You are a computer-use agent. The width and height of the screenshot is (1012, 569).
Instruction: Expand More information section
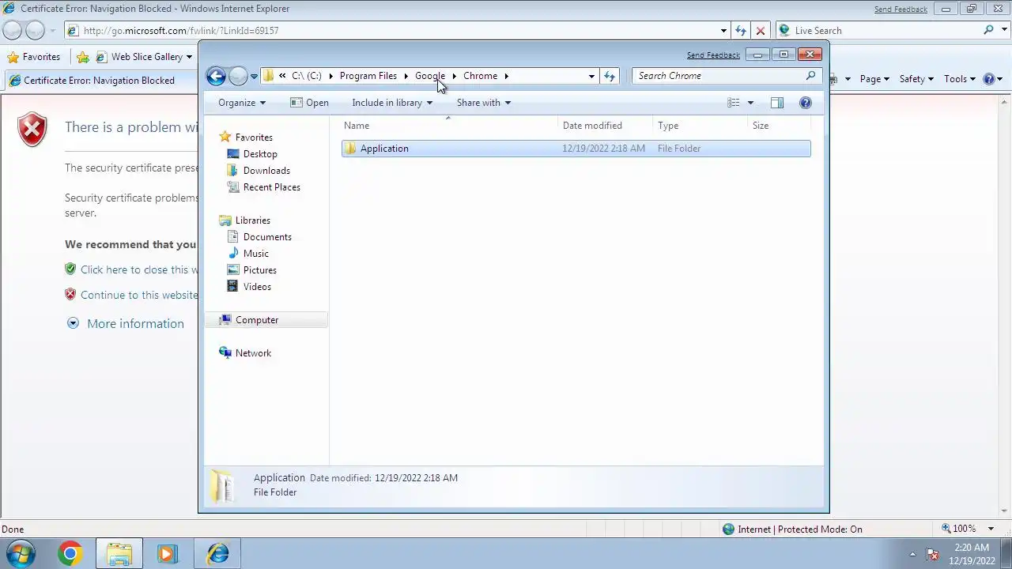pos(126,323)
